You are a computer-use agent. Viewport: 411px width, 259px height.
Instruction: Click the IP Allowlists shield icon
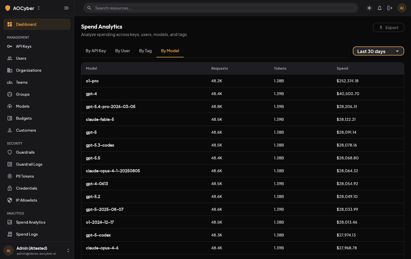pos(10,200)
